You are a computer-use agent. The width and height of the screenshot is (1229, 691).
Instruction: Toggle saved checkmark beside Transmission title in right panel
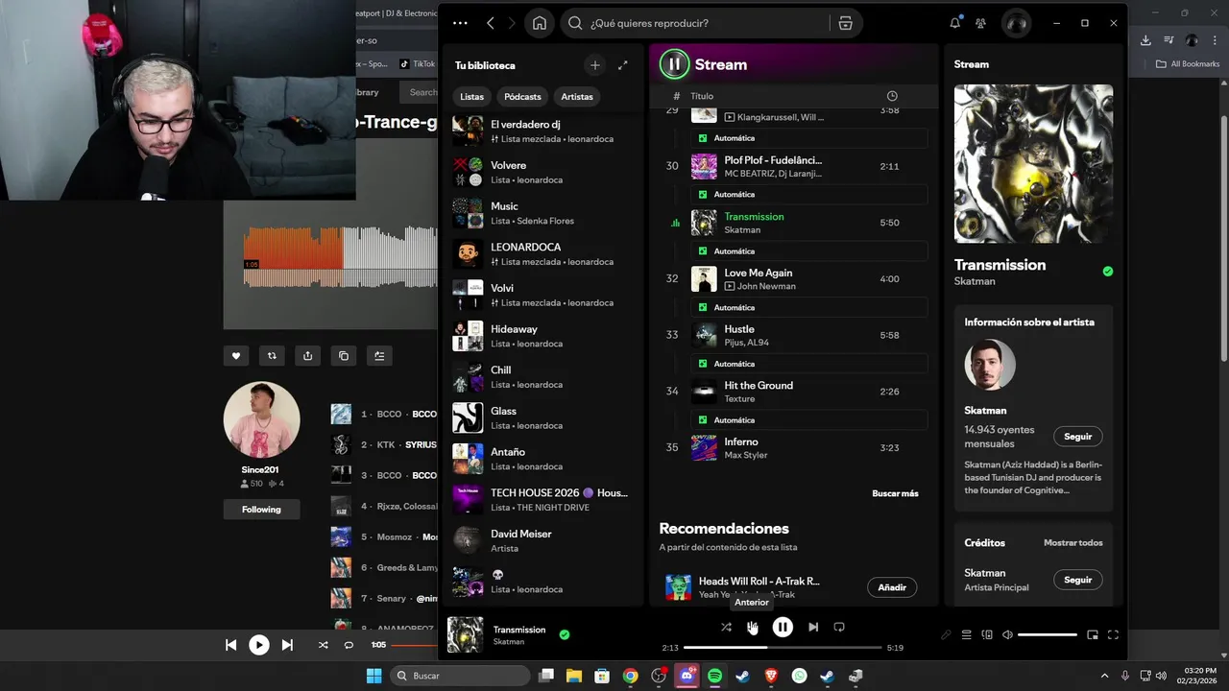(x=1108, y=272)
